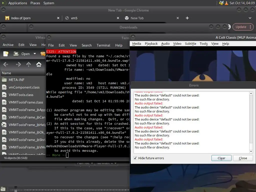Open the terminal File menu
The width and height of the screenshot is (256, 192).
[x=51, y=45]
